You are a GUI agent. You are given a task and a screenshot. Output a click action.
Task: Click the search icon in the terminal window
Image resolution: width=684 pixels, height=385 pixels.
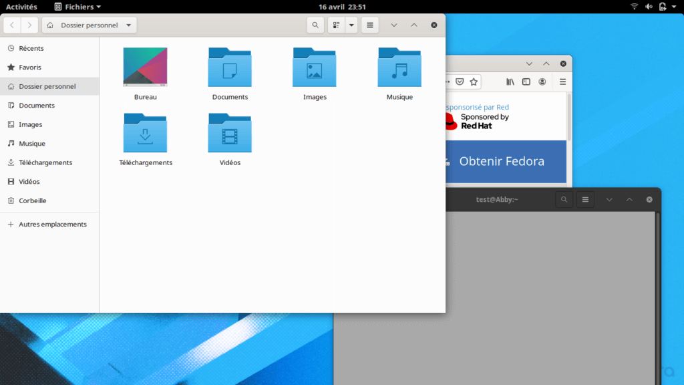click(x=564, y=199)
